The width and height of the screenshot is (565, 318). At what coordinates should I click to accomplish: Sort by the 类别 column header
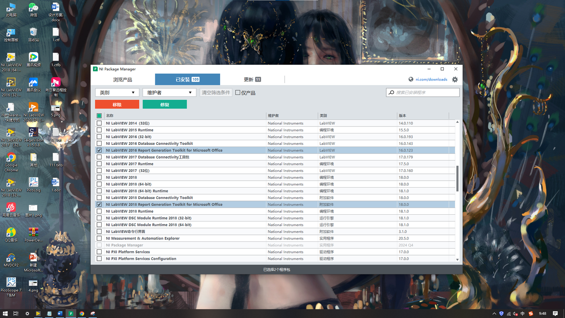coord(358,116)
